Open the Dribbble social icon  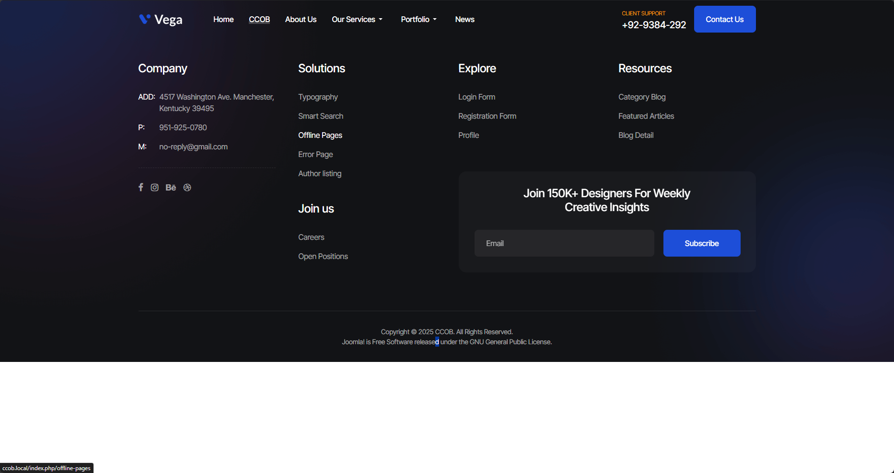click(187, 187)
